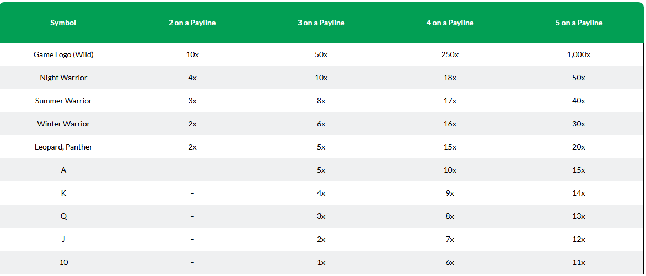The width and height of the screenshot is (646, 276).
Task: Select the Q symbol row label
Action: pyautogui.click(x=63, y=216)
